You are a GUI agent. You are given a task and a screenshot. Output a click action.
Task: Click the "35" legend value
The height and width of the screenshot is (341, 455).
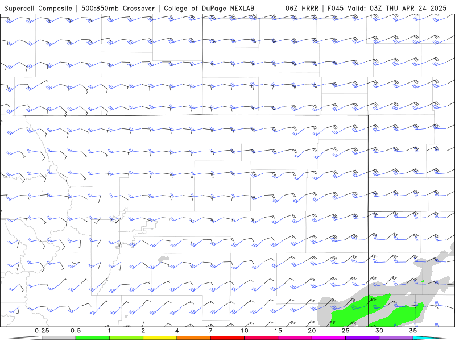[x=413, y=331]
